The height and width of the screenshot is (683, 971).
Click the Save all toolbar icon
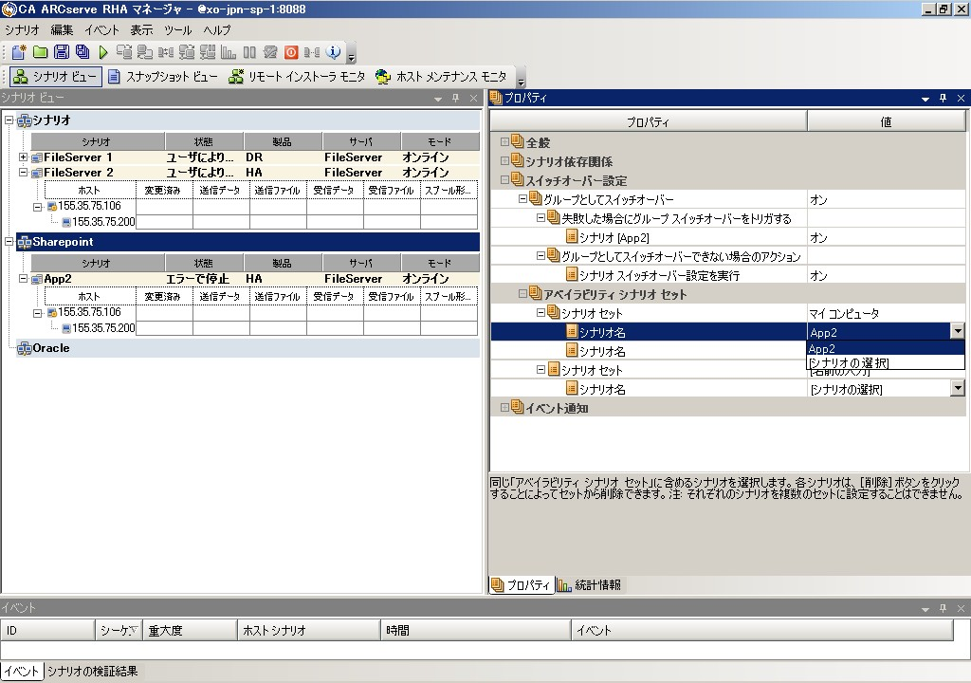coord(82,52)
